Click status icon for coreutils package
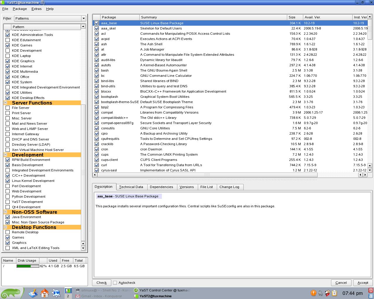This screenshot has height=299, width=374. pyautogui.click(x=97, y=128)
